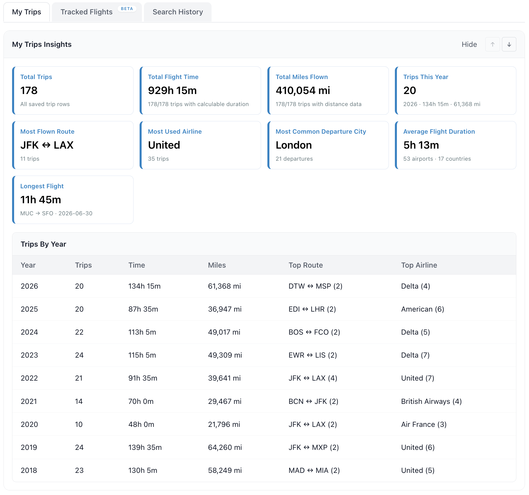Screen dimensions: 529x495
Task: Click American (6) airline cell
Action: pos(423,309)
